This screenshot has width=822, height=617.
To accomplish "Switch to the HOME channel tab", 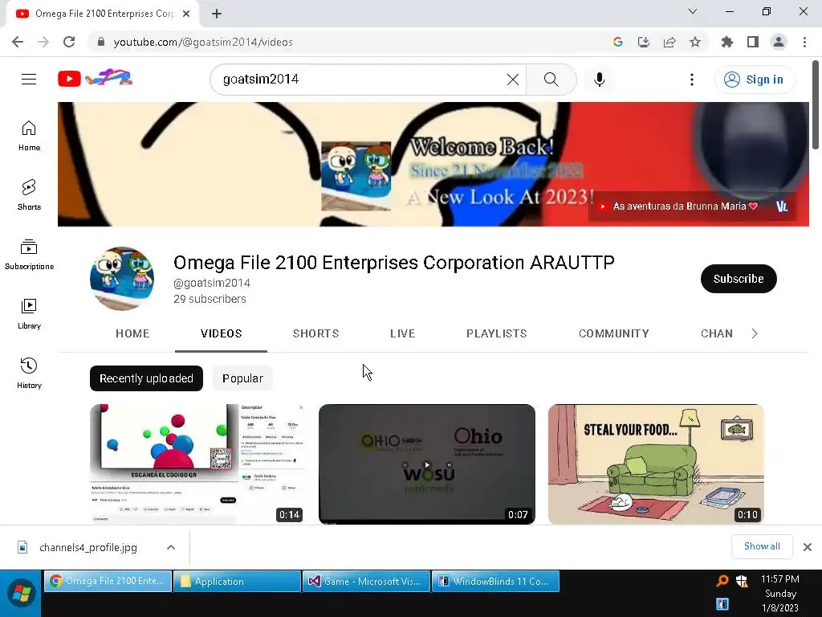I will point(132,333).
